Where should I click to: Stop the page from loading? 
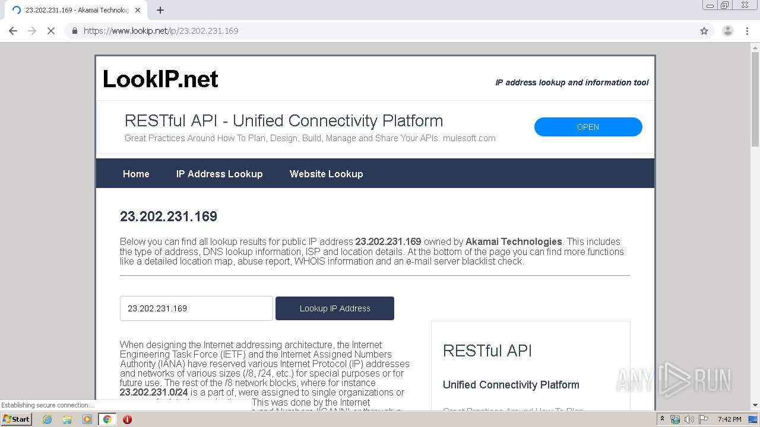click(x=51, y=31)
